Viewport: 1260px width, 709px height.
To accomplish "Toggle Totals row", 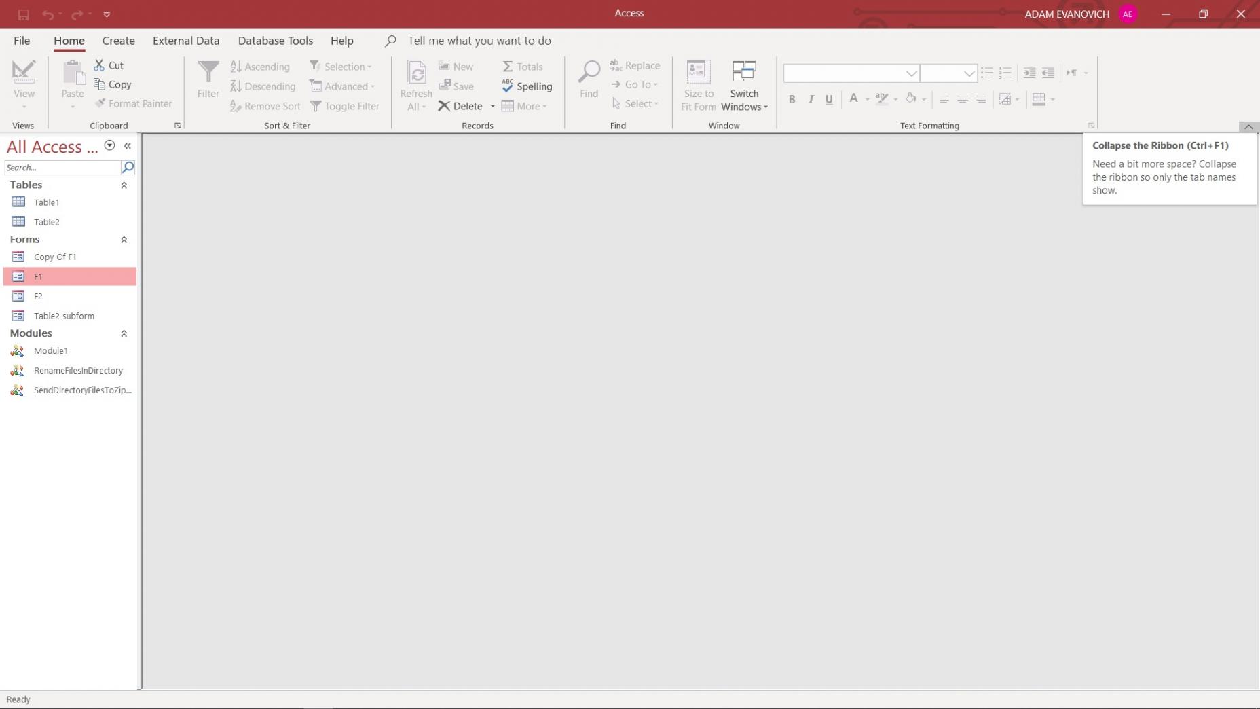I will click(523, 67).
